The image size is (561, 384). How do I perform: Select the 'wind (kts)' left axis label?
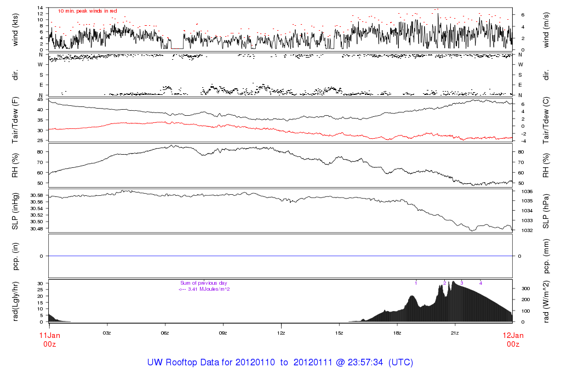[x=15, y=29]
